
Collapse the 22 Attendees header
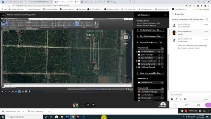(137, 15)
